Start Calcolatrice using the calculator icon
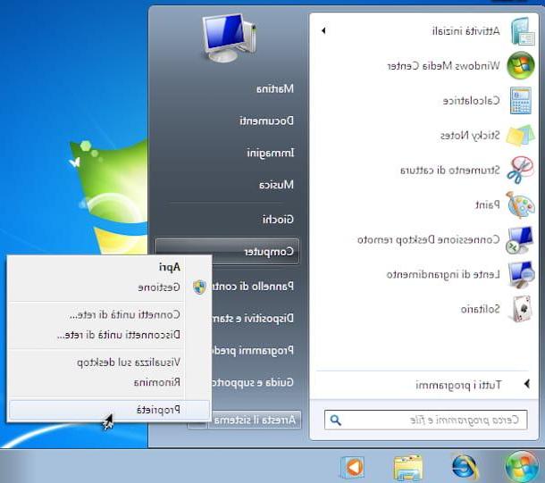Viewport: 545px width, 483px height. click(521, 101)
